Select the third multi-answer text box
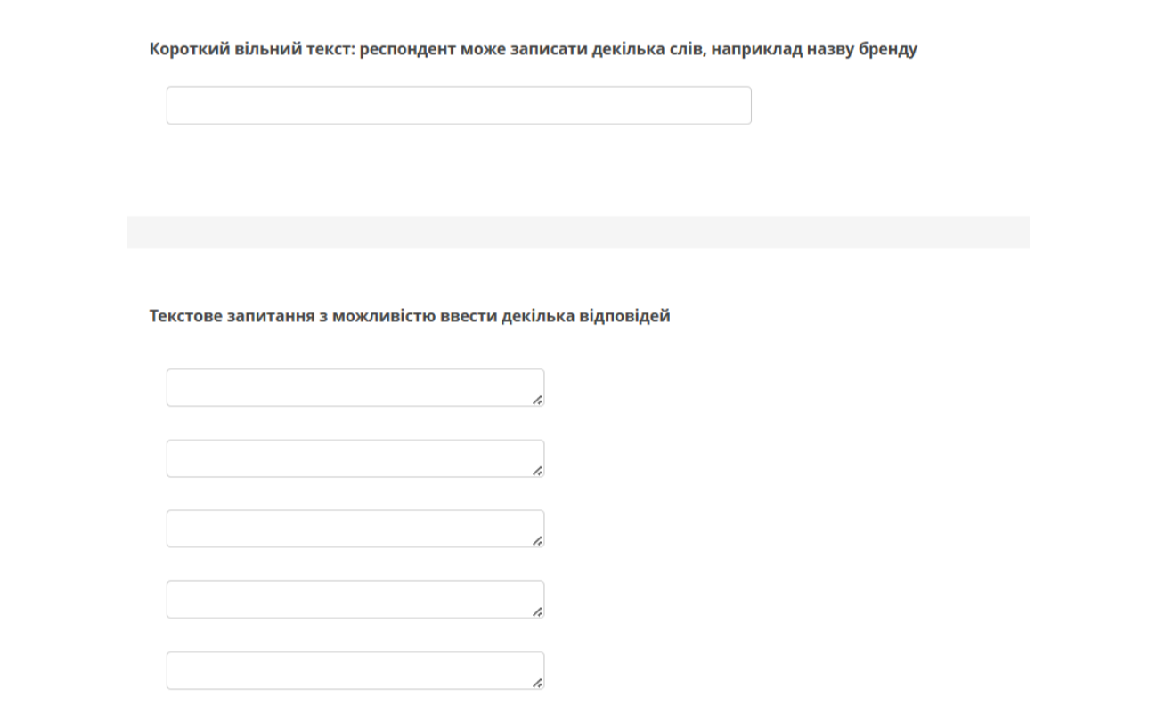The image size is (1158, 712). 355,529
